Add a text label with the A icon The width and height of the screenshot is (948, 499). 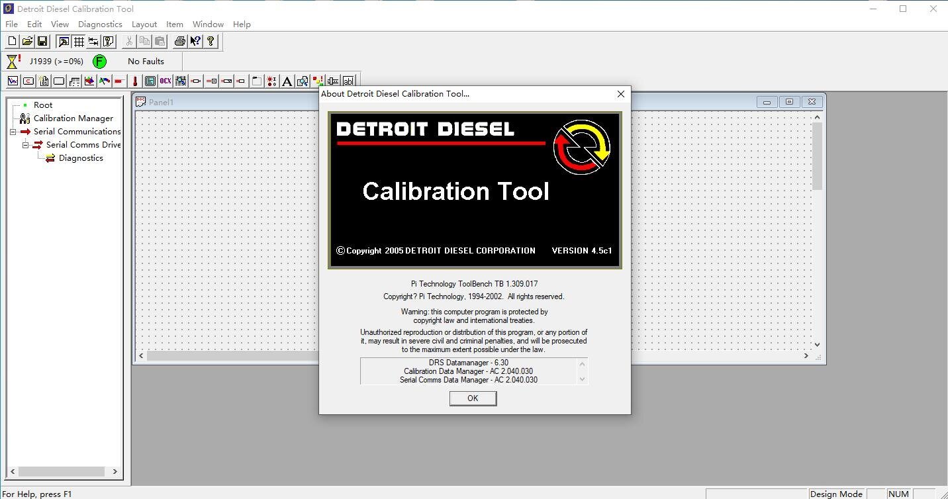(287, 81)
